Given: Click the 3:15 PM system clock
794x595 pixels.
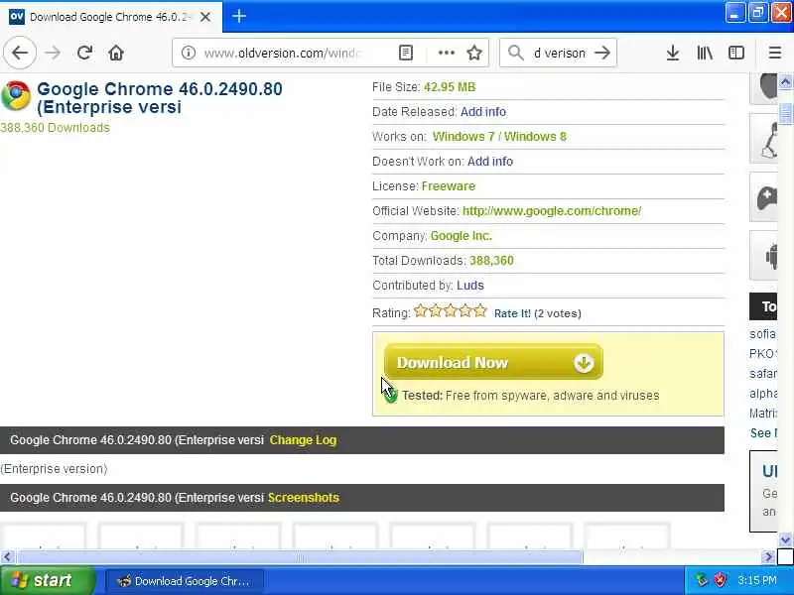Looking at the screenshot, I should point(757,580).
